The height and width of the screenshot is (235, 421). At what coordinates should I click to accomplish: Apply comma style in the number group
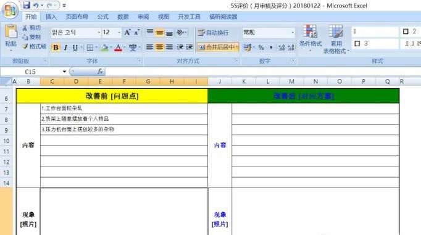271,47
